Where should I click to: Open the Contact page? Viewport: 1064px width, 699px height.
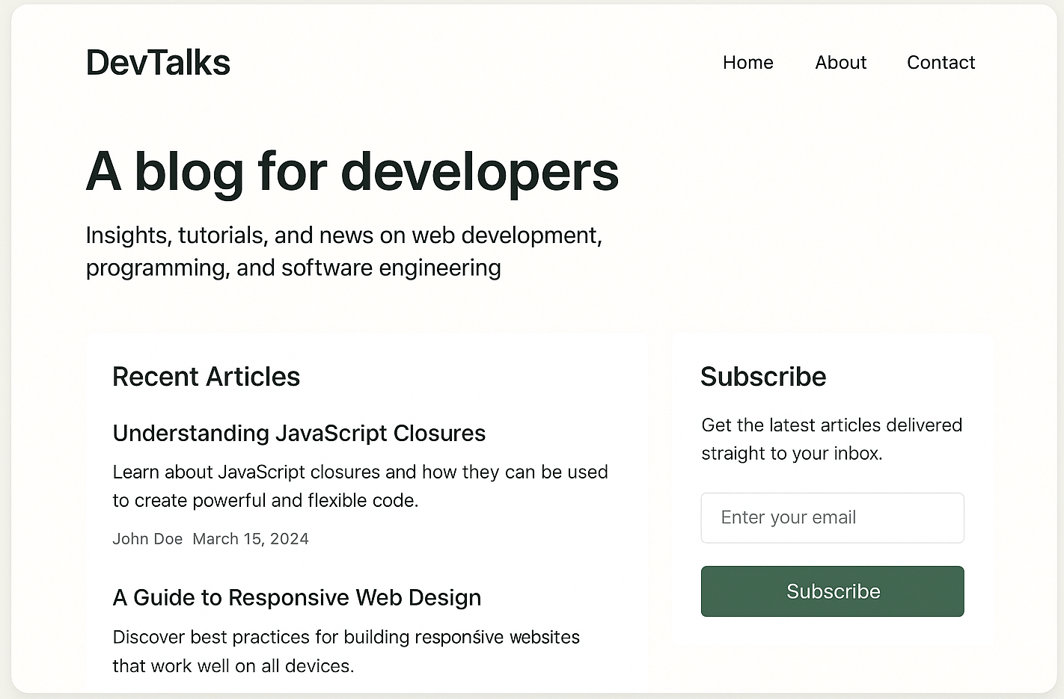941,63
